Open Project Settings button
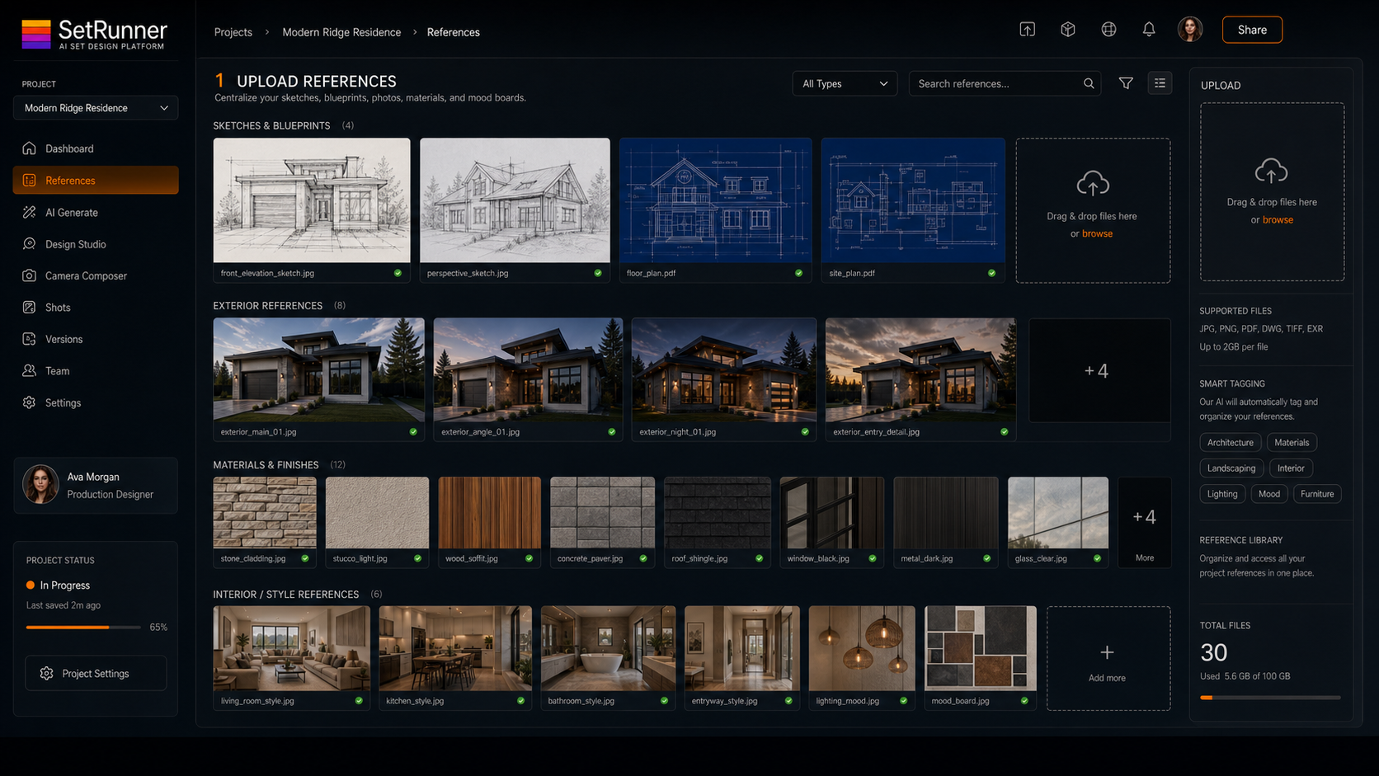This screenshot has width=1379, height=776. click(x=96, y=674)
